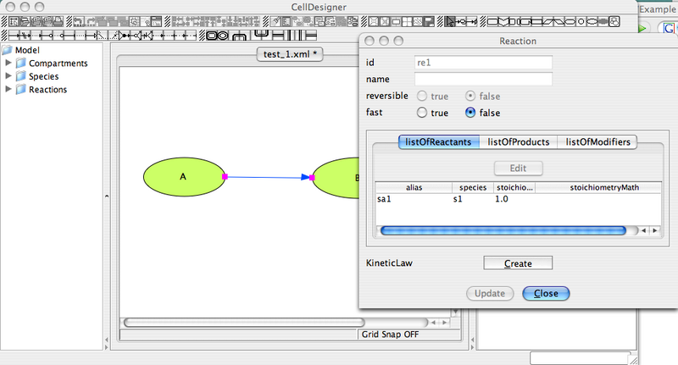
Task: Click the blue reactants table horizontal scrollbar
Action: click(503, 230)
